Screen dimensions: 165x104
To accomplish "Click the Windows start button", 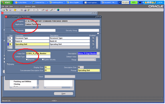I will pos(7,2).
